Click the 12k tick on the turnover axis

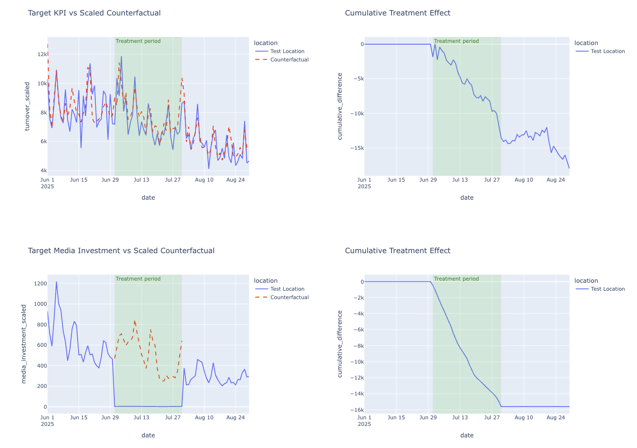click(x=42, y=54)
